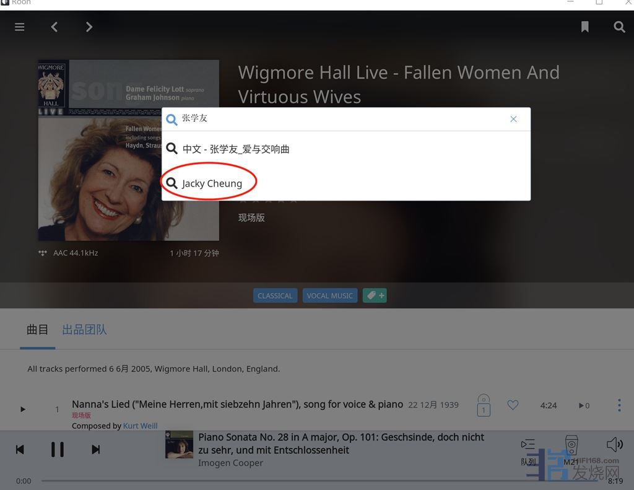Open the bookmarks icon
The width and height of the screenshot is (634, 490).
584,27
